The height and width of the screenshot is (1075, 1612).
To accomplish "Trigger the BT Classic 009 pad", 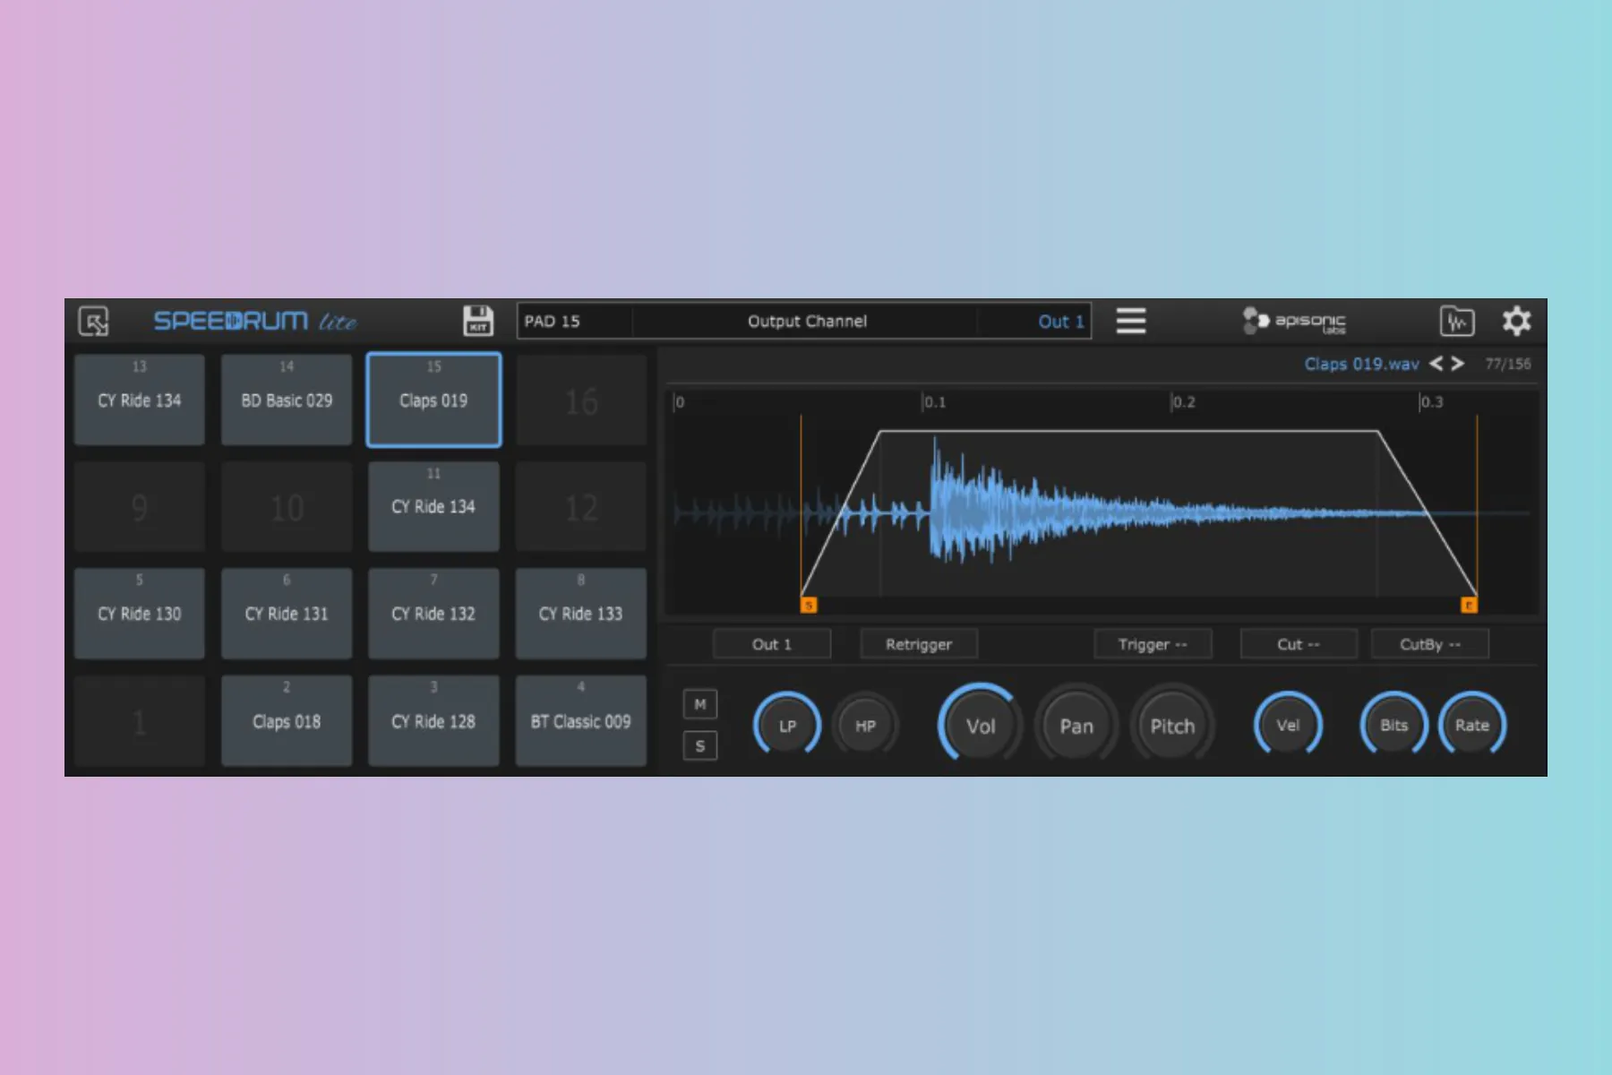I will pos(580,721).
